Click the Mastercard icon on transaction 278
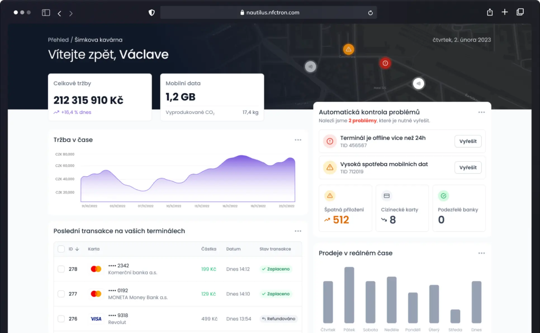The image size is (540, 333). pos(96,269)
